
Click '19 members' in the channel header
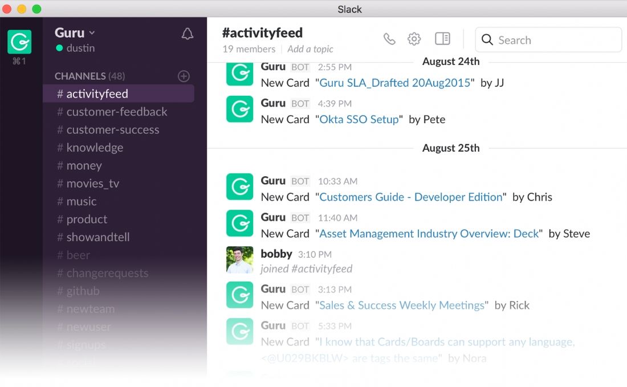pyautogui.click(x=249, y=49)
